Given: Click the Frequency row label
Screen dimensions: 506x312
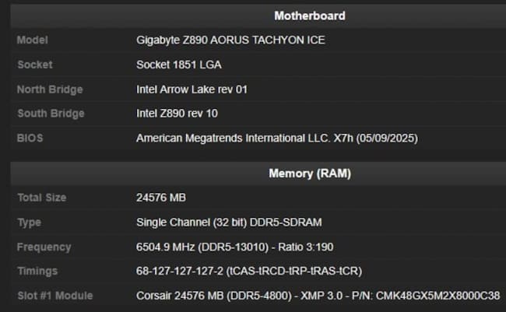Looking at the screenshot, I should (44, 247).
